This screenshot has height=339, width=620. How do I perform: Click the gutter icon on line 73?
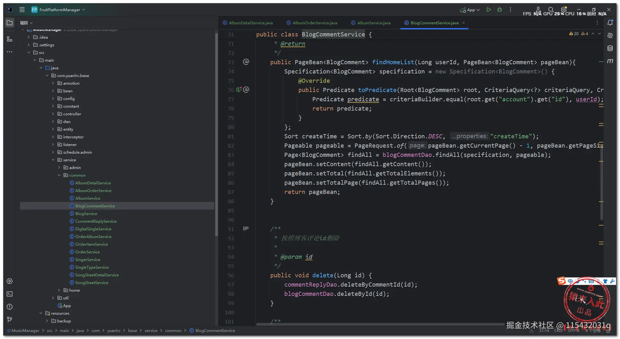(246, 62)
